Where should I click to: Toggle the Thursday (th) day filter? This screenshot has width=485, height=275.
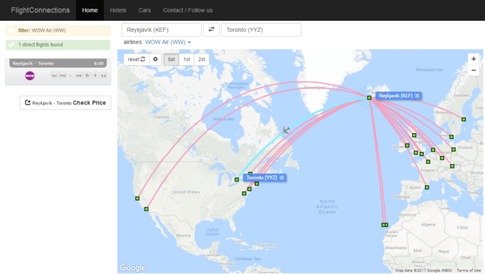(87, 76)
